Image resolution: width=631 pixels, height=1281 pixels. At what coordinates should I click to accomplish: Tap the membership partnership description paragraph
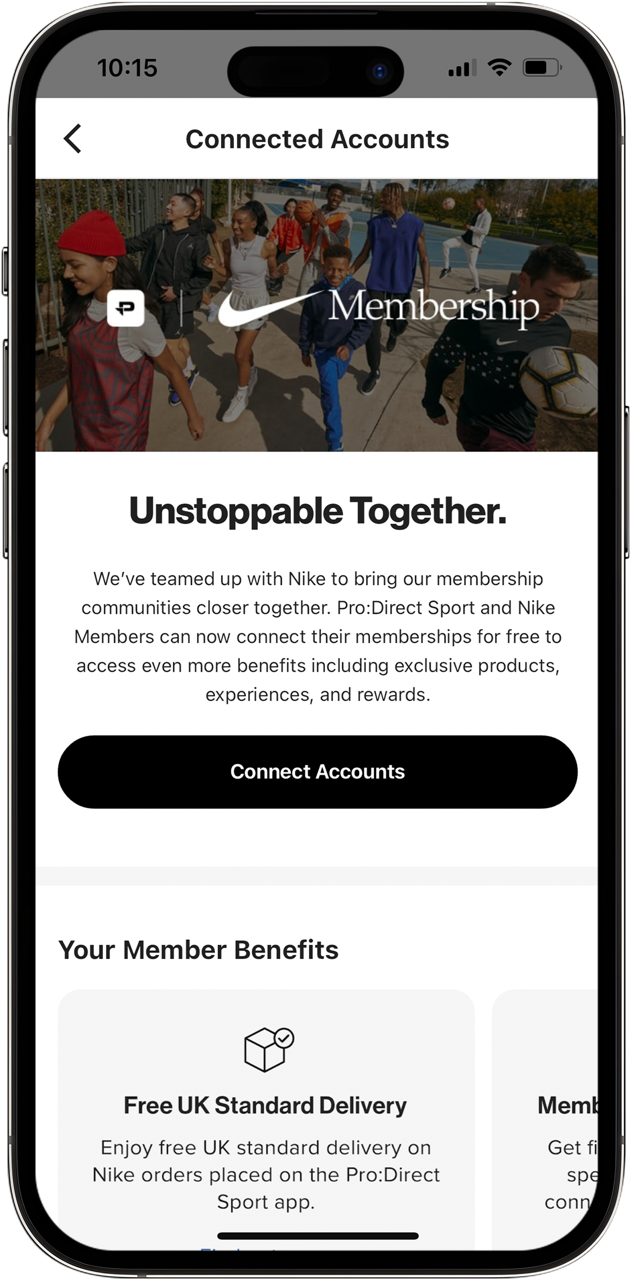coord(318,636)
